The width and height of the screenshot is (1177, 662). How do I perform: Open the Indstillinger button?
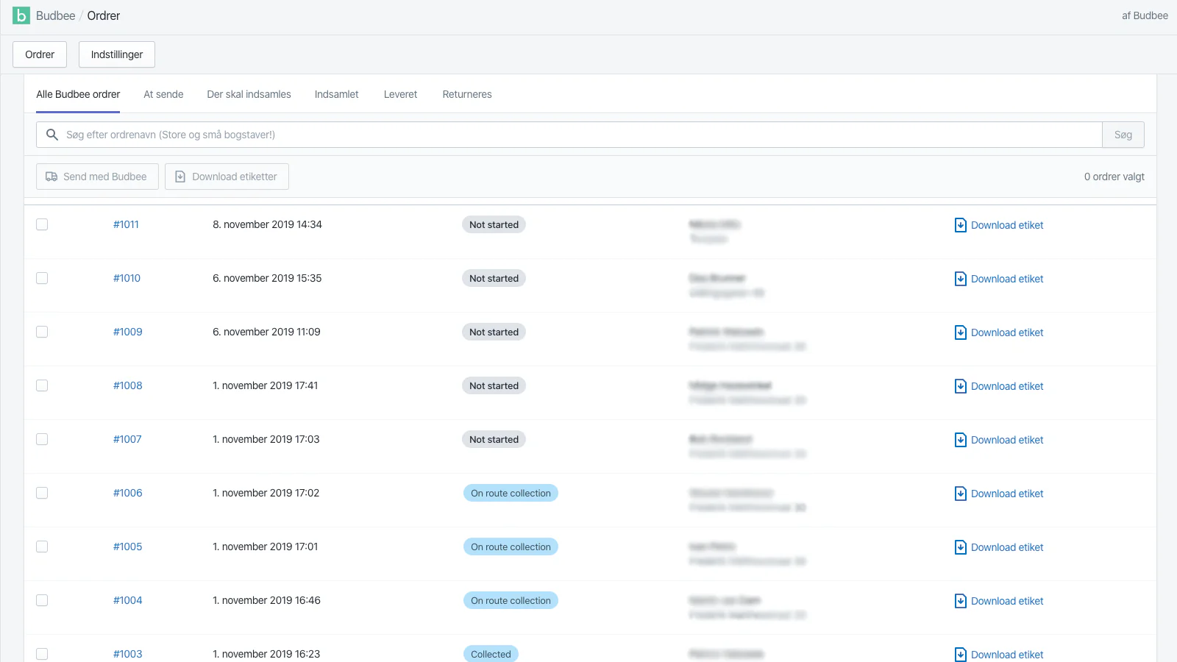tap(117, 54)
